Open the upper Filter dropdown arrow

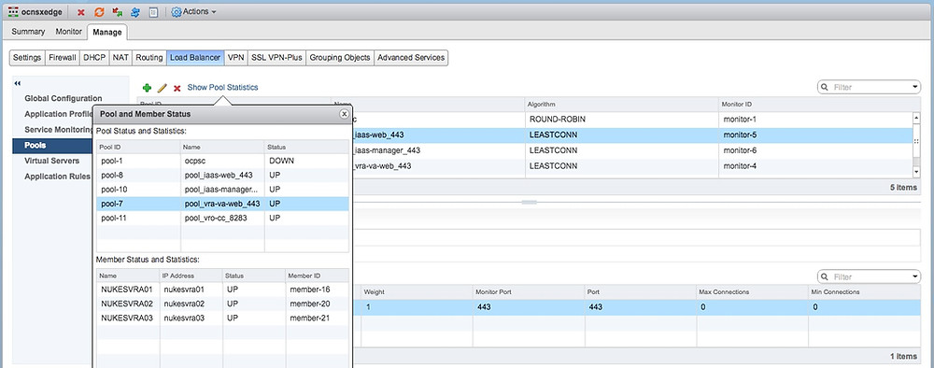pos(915,88)
